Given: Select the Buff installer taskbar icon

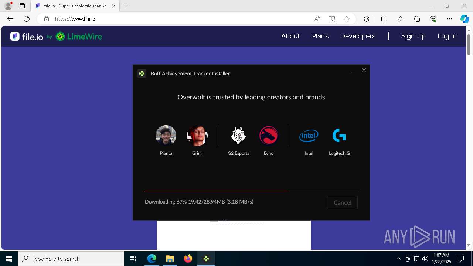Looking at the screenshot, I should point(206,259).
